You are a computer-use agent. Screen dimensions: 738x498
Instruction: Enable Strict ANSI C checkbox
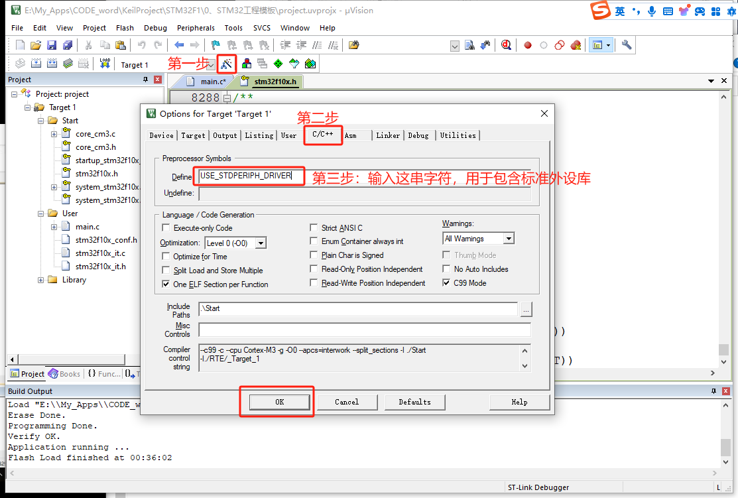pyautogui.click(x=314, y=227)
